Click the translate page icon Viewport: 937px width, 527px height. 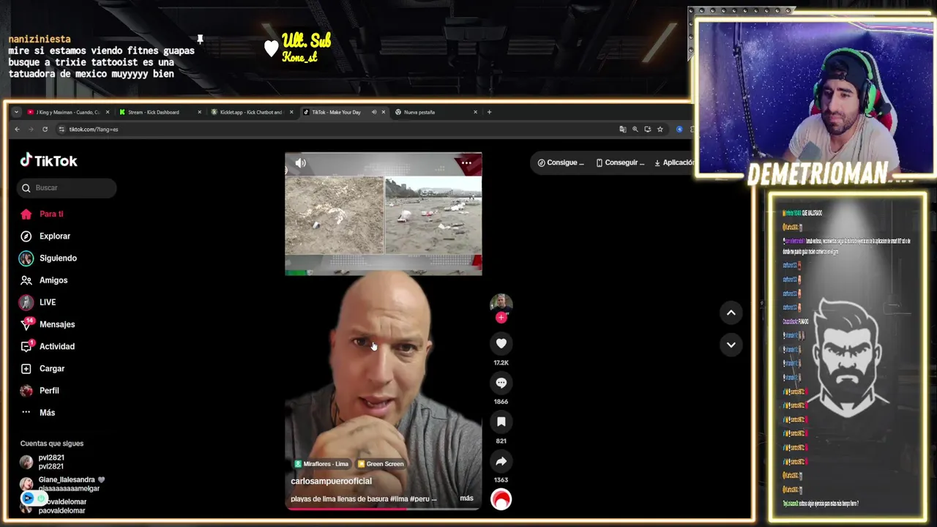623,130
